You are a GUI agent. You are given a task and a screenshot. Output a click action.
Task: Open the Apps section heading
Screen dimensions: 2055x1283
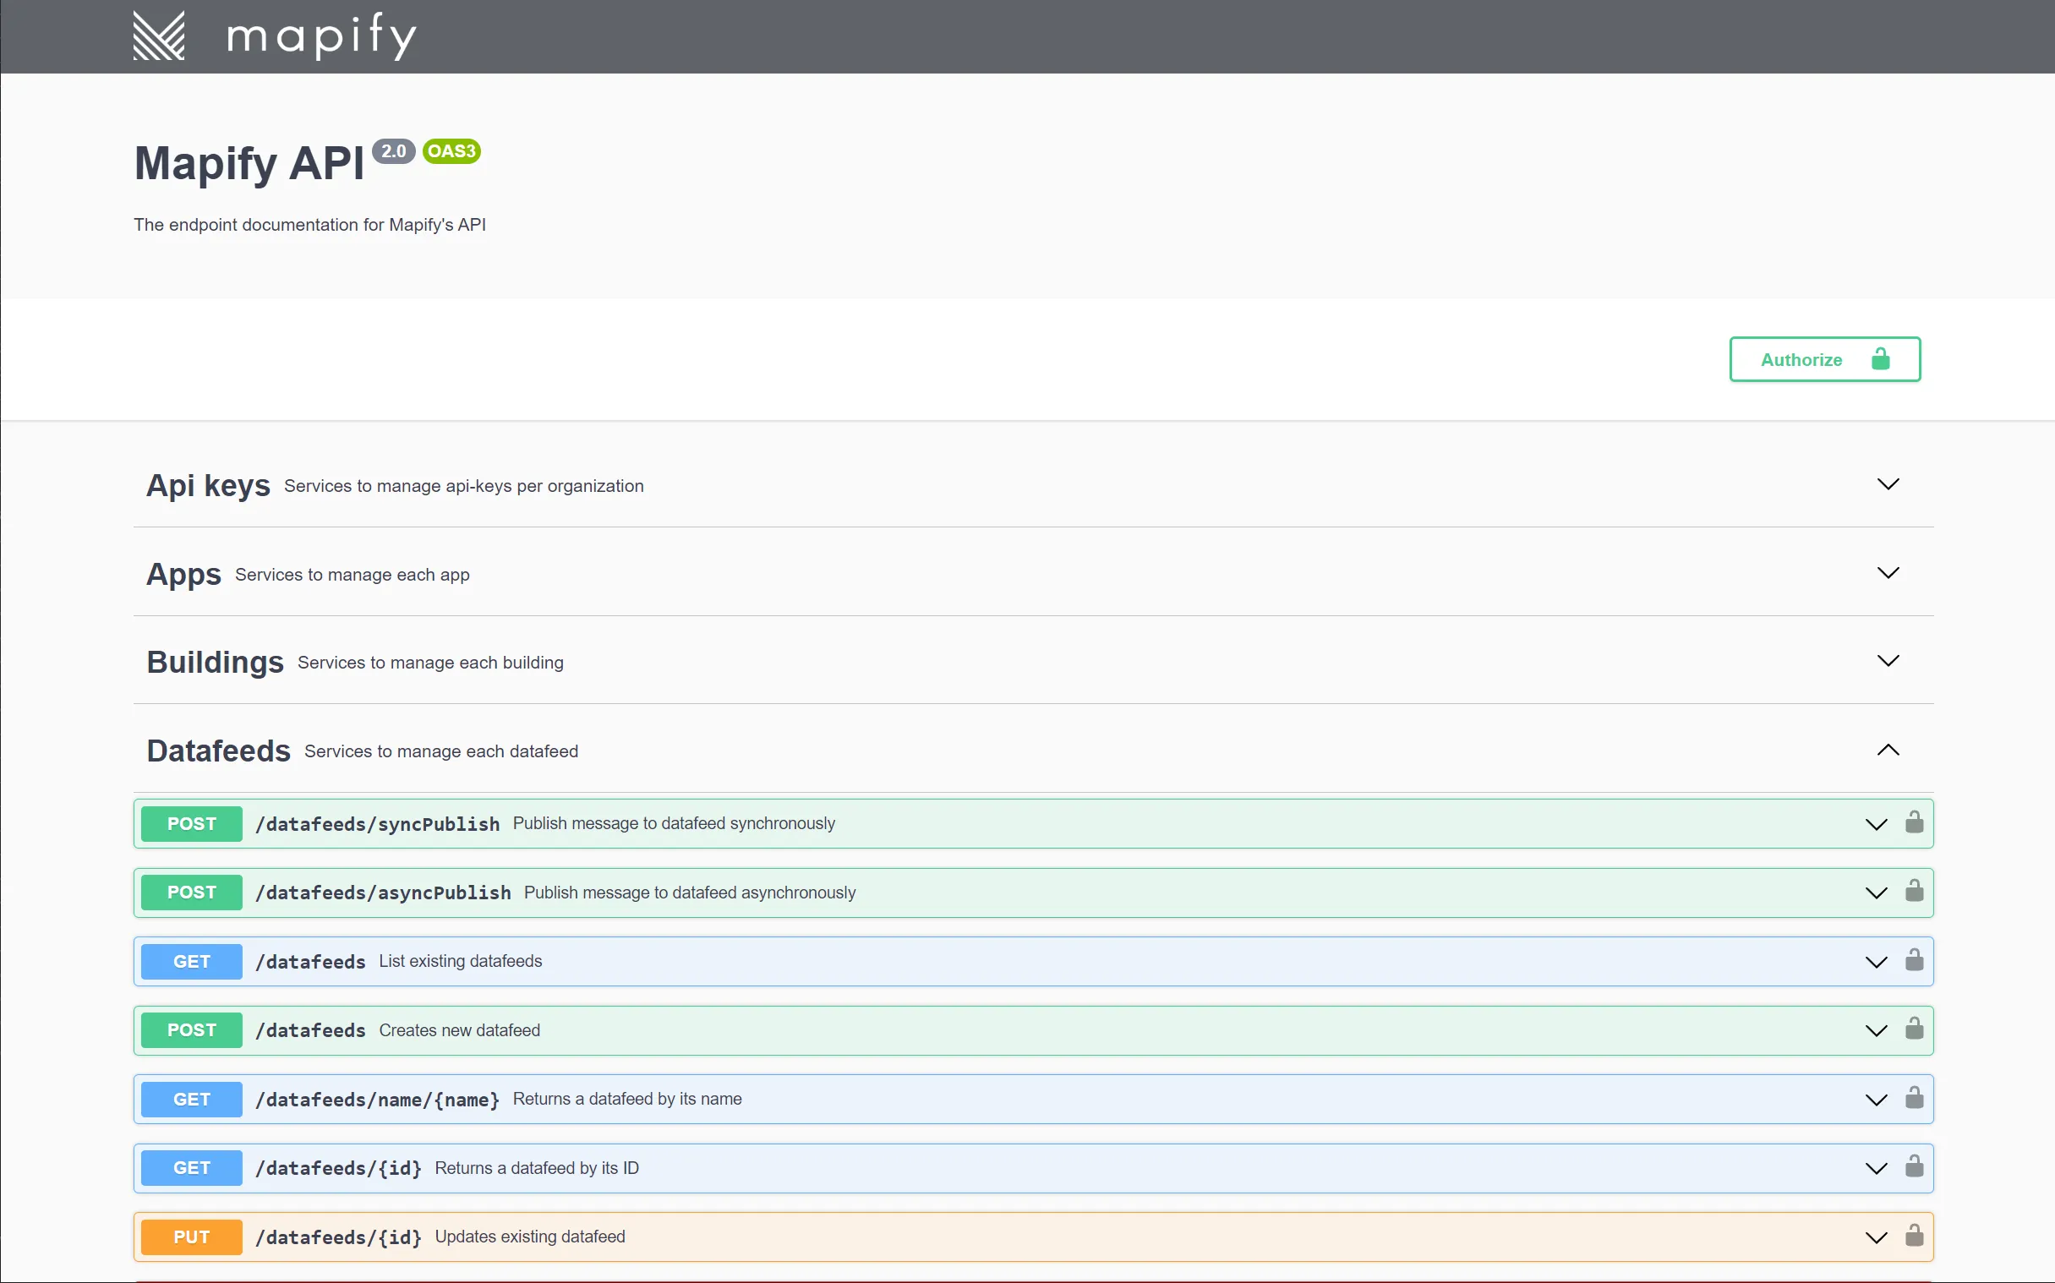(183, 575)
